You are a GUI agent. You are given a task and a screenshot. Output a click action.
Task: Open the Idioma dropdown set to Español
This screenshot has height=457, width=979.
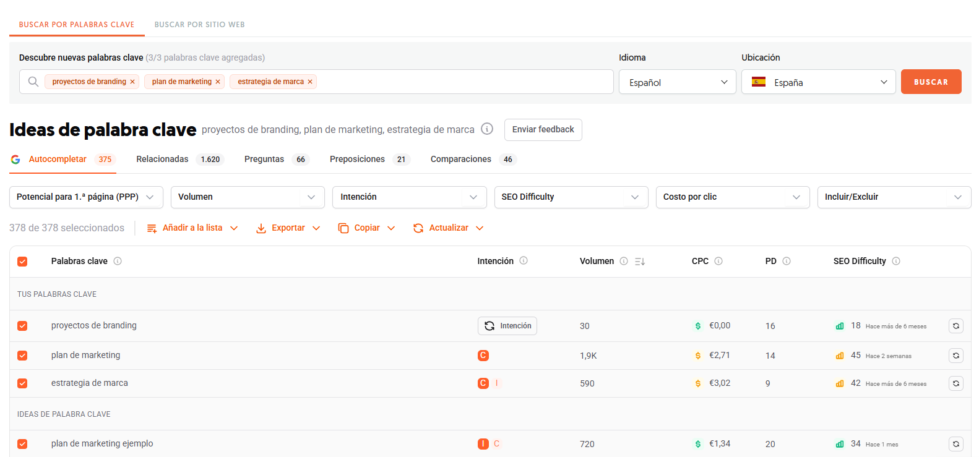[677, 82]
